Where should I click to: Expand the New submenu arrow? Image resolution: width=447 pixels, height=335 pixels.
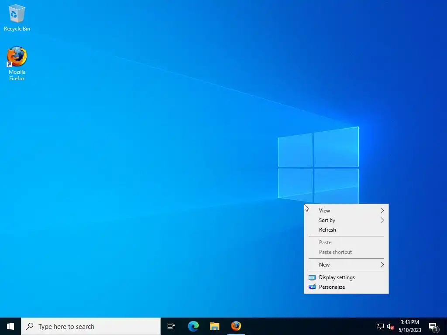(x=382, y=265)
